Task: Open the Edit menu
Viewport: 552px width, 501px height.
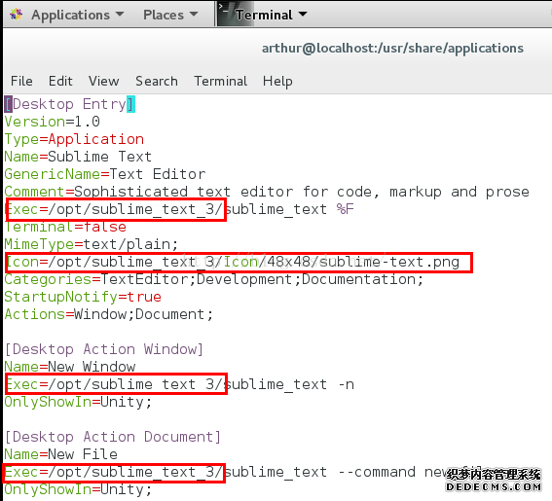Action: 60,81
